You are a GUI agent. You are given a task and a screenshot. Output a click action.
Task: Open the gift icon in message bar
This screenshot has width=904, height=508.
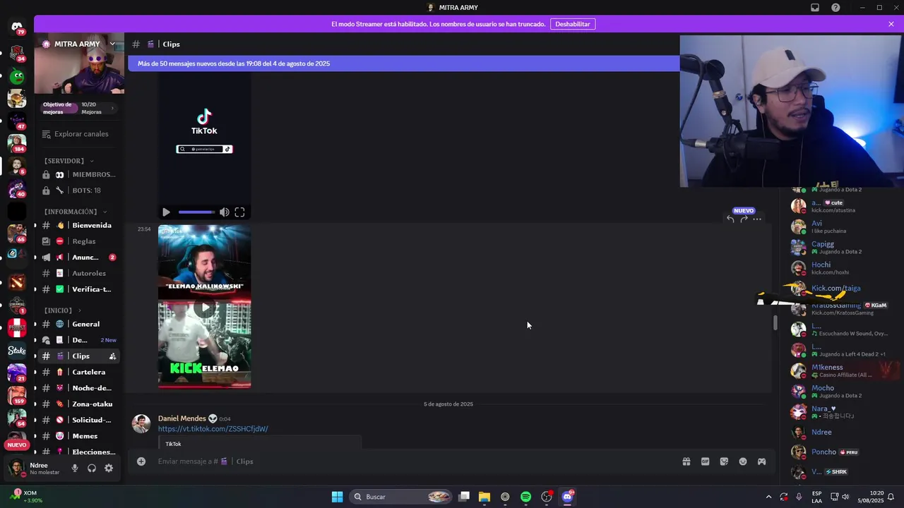click(x=686, y=461)
